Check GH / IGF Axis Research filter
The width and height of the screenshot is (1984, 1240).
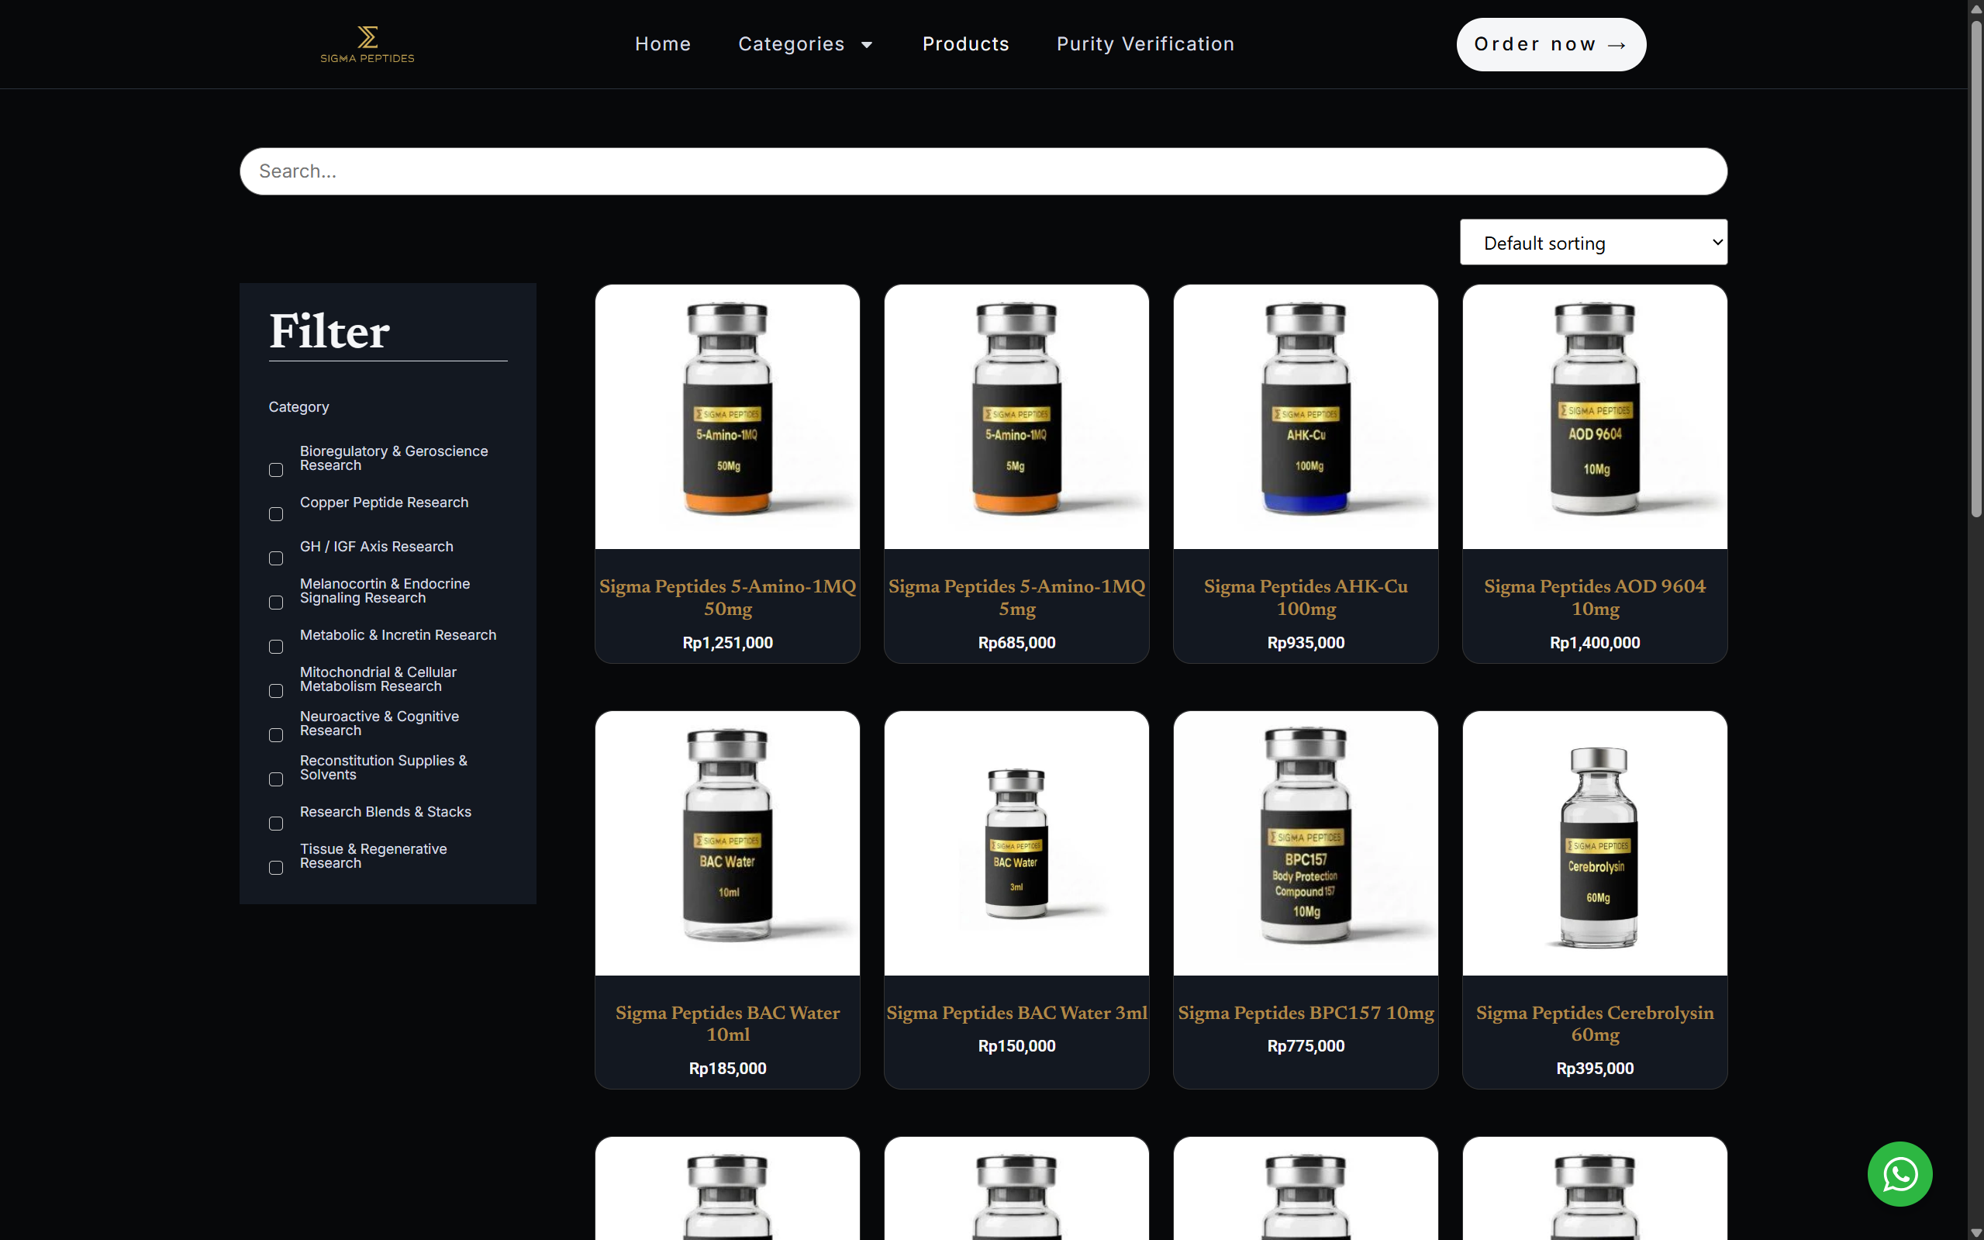click(276, 558)
